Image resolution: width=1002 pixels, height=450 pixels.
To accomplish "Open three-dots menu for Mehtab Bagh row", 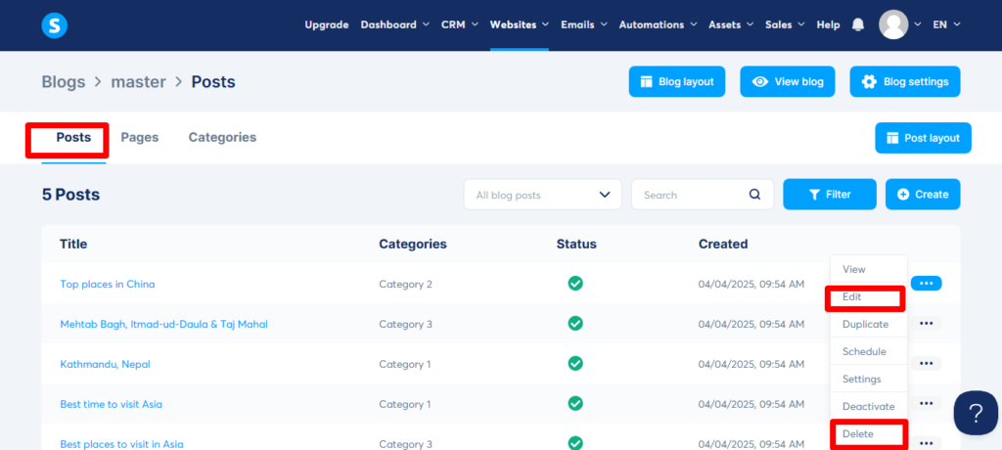I will click(x=926, y=324).
